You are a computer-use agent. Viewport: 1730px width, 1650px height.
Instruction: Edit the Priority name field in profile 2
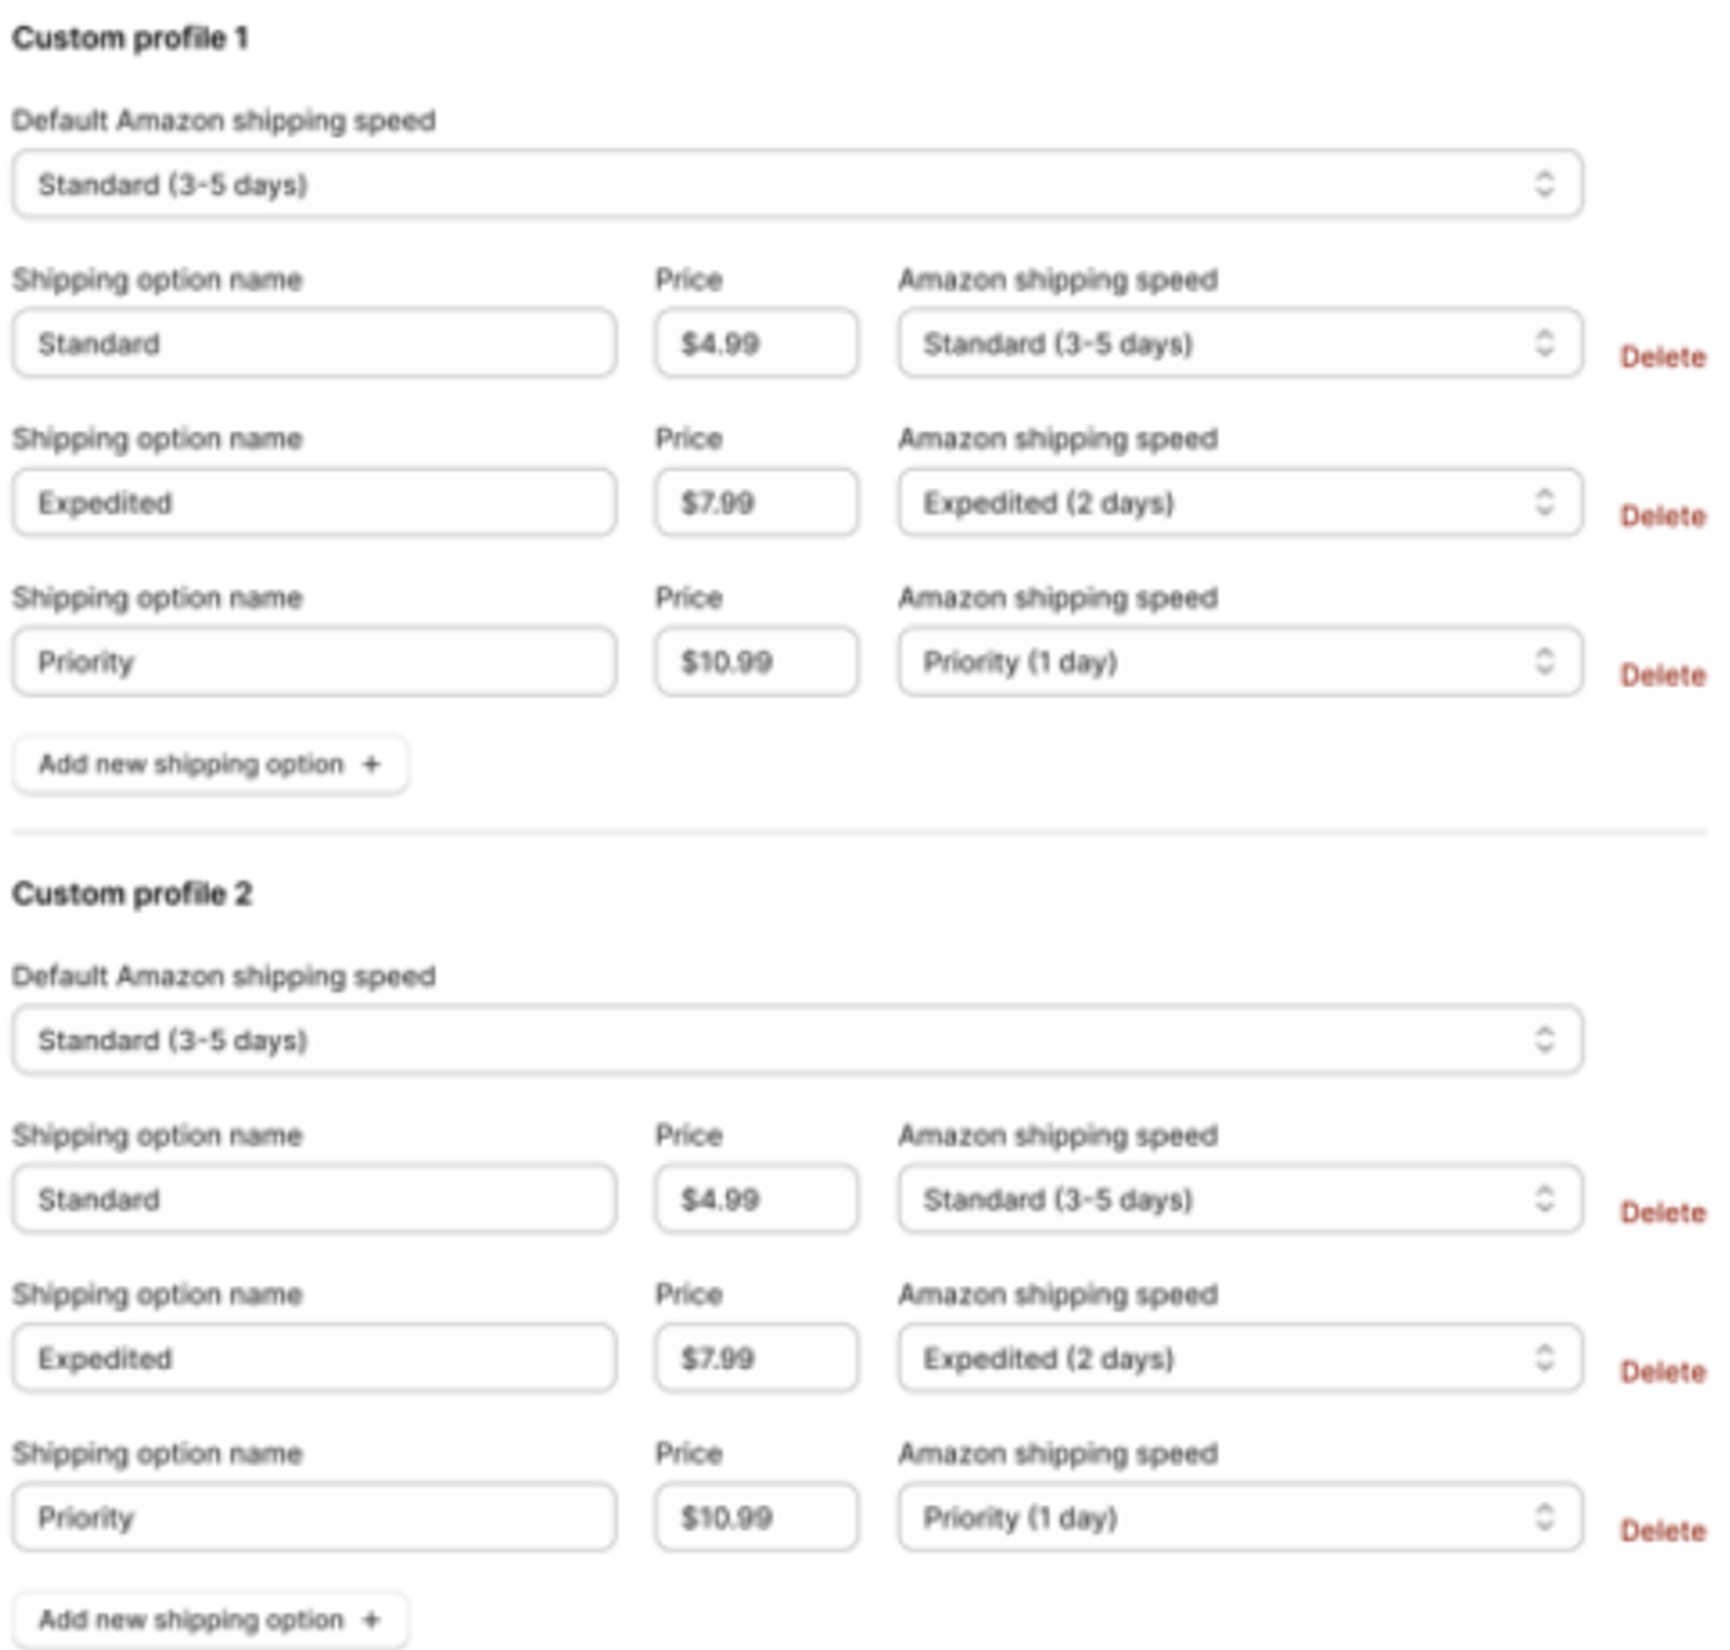(x=313, y=1516)
